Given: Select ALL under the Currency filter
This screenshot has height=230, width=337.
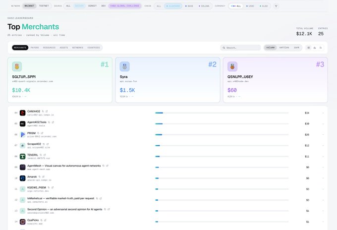Looking at the screenshot, I should (x=236, y=6).
